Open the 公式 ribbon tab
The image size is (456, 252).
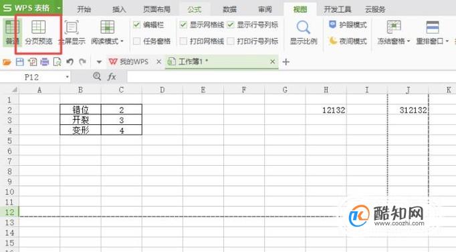pos(195,9)
